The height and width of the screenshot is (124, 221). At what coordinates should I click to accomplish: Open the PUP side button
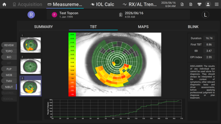[9, 69]
